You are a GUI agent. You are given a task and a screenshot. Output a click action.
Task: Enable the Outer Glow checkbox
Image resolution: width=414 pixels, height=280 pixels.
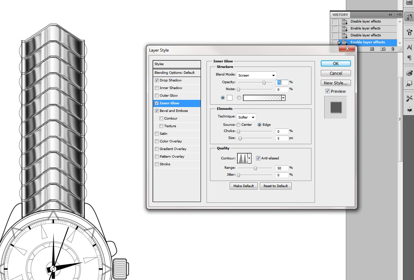point(157,96)
